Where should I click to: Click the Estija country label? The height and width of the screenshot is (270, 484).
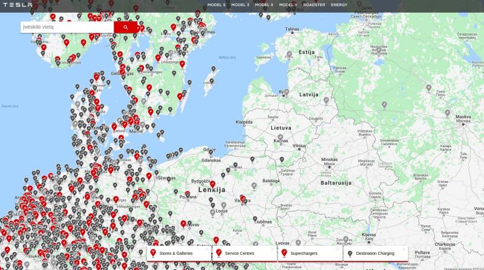click(x=307, y=52)
